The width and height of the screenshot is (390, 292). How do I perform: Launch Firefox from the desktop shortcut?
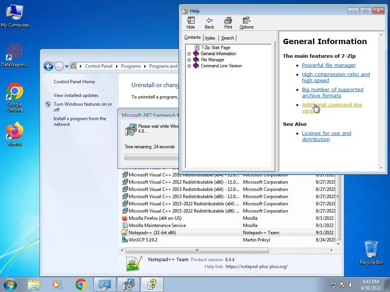tap(15, 133)
